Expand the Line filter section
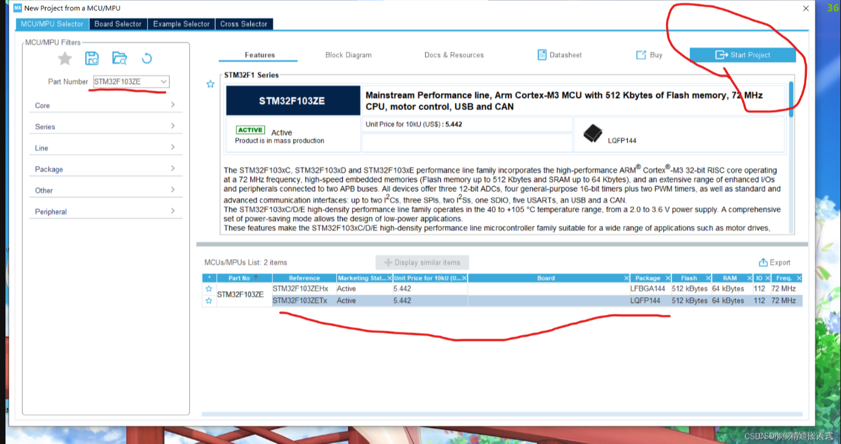The height and width of the screenshot is (444, 841). (x=106, y=148)
